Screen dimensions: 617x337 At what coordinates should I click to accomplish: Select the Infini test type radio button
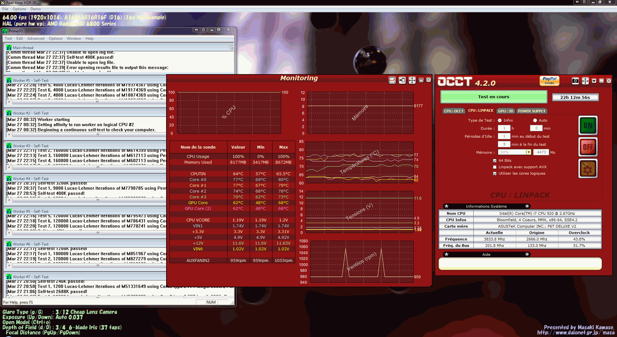point(500,120)
